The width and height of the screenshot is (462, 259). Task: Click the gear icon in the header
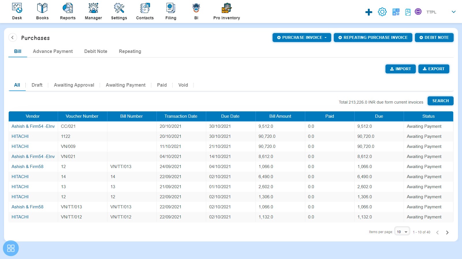382,12
